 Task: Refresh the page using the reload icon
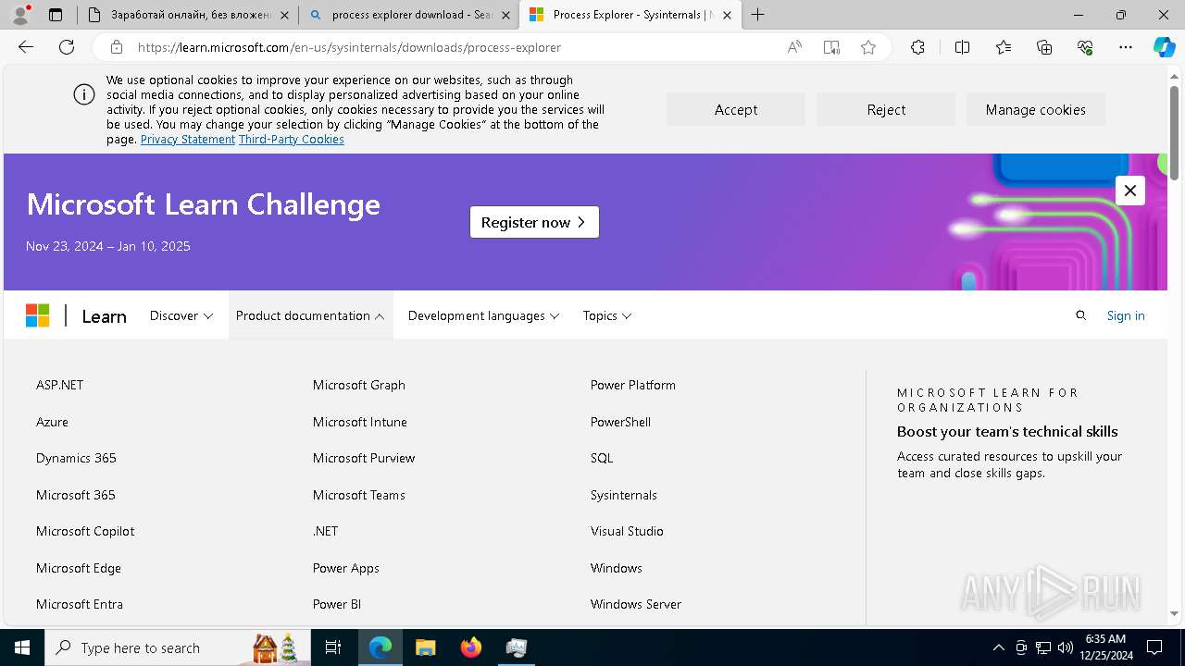[x=67, y=47]
